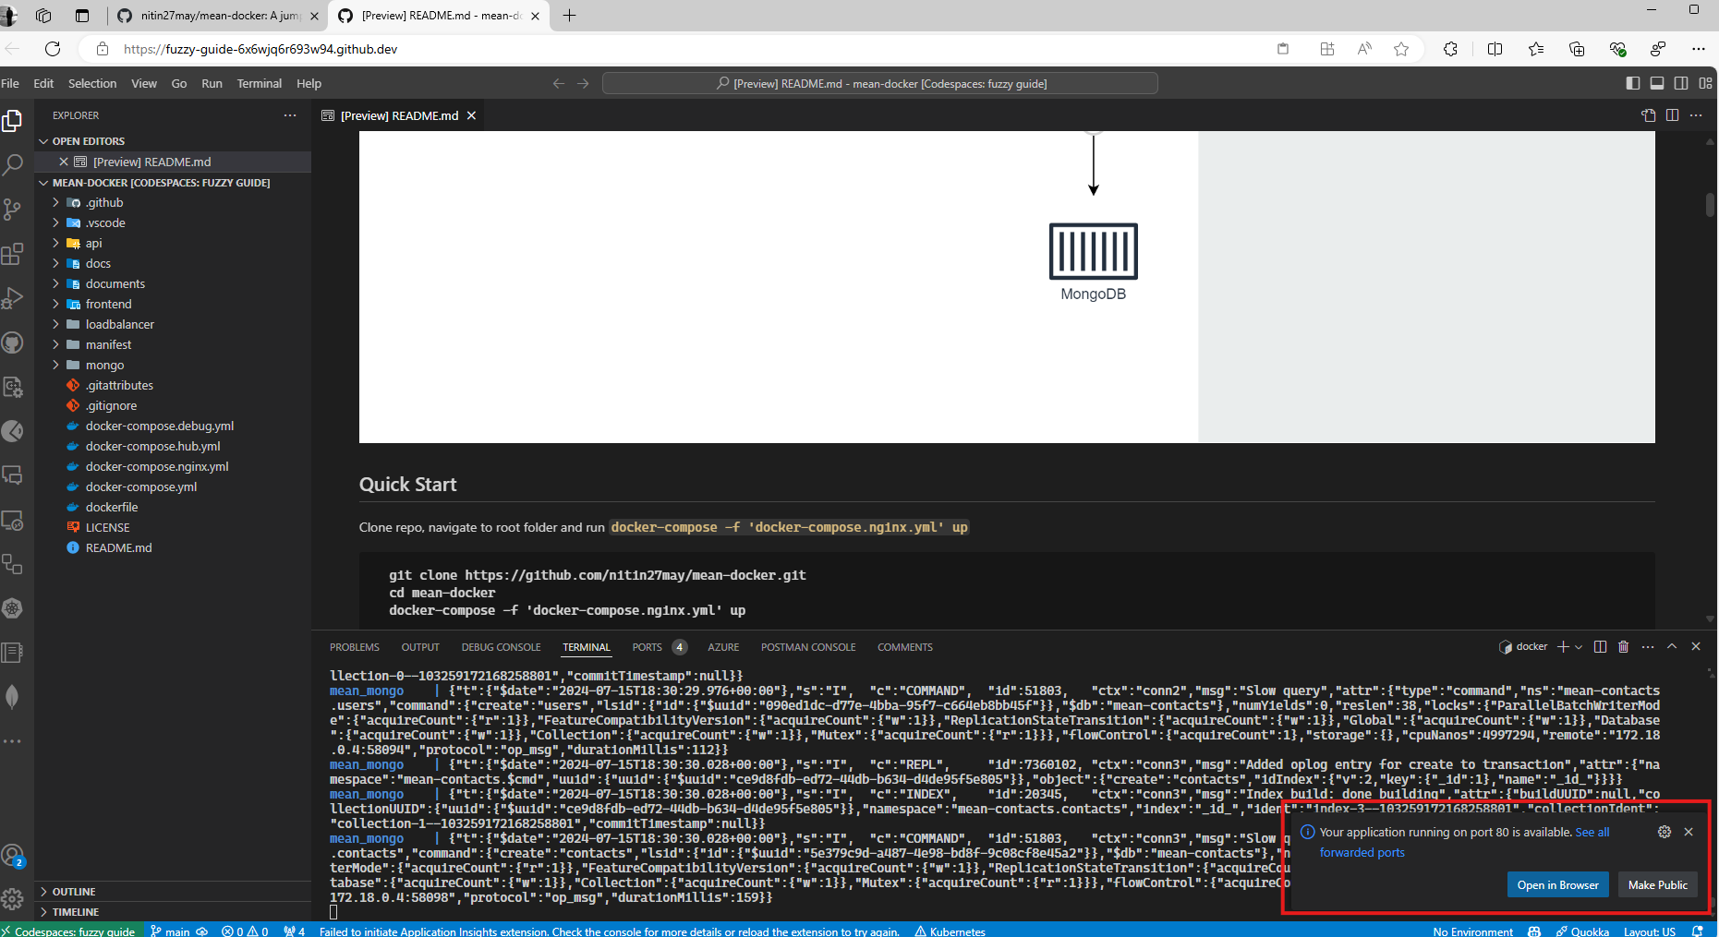Maximize the terminal panel size
The image size is (1719, 937).
pos(1672,646)
